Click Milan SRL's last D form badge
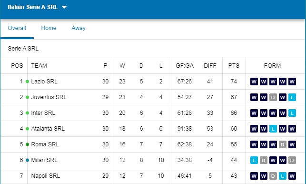 coord(292,160)
